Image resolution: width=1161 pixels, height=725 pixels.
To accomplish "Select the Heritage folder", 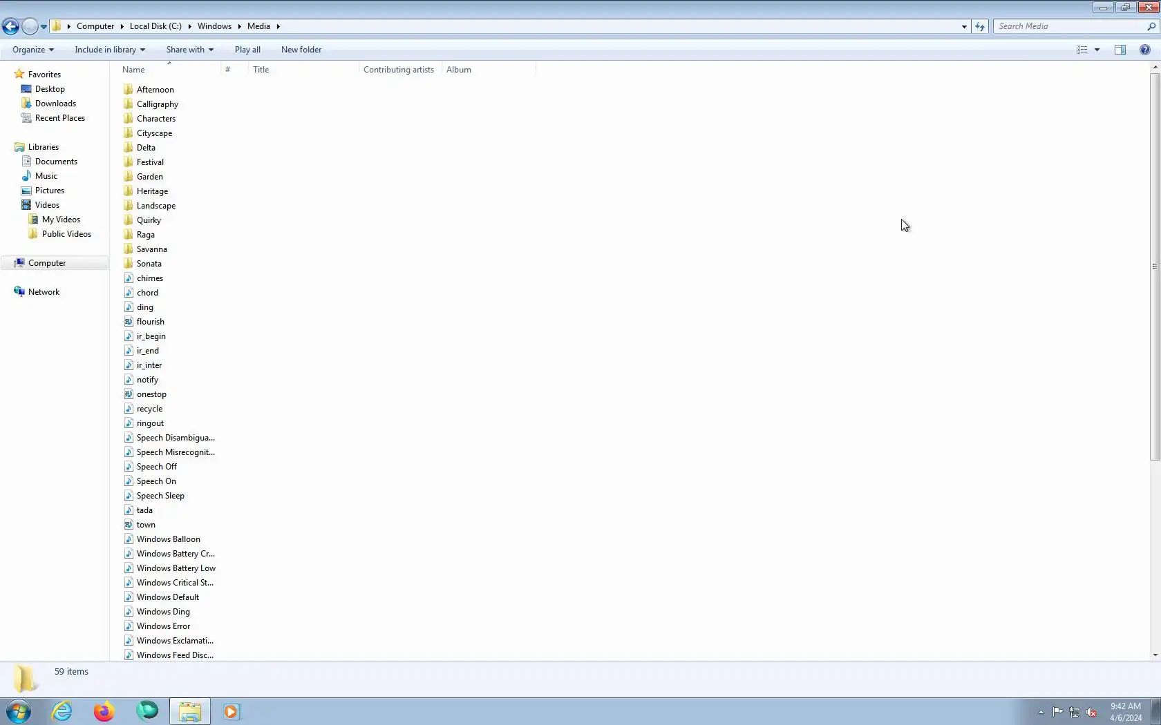I will (x=152, y=191).
